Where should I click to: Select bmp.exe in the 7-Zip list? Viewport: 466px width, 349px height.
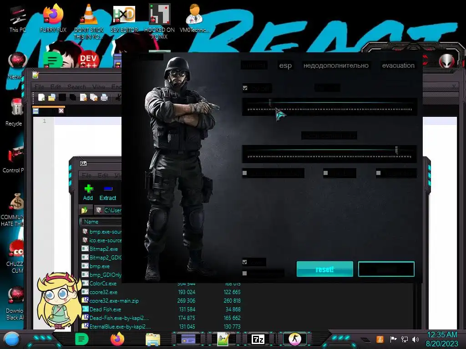99,266
